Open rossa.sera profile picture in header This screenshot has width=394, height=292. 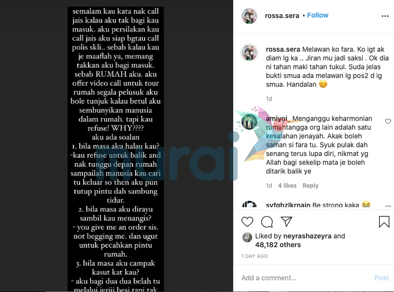coord(249,16)
